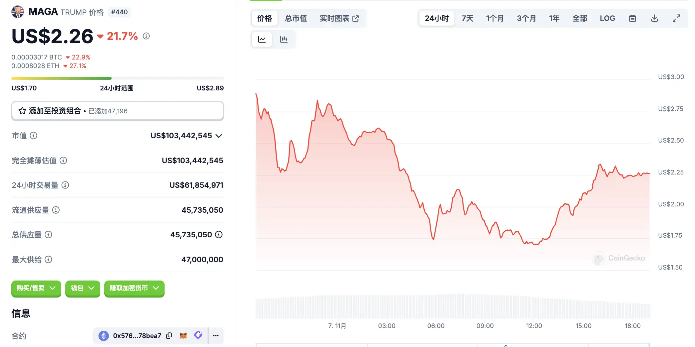Expand the chart to fullscreen
Viewport: 695px width, 347px height.
(x=676, y=18)
